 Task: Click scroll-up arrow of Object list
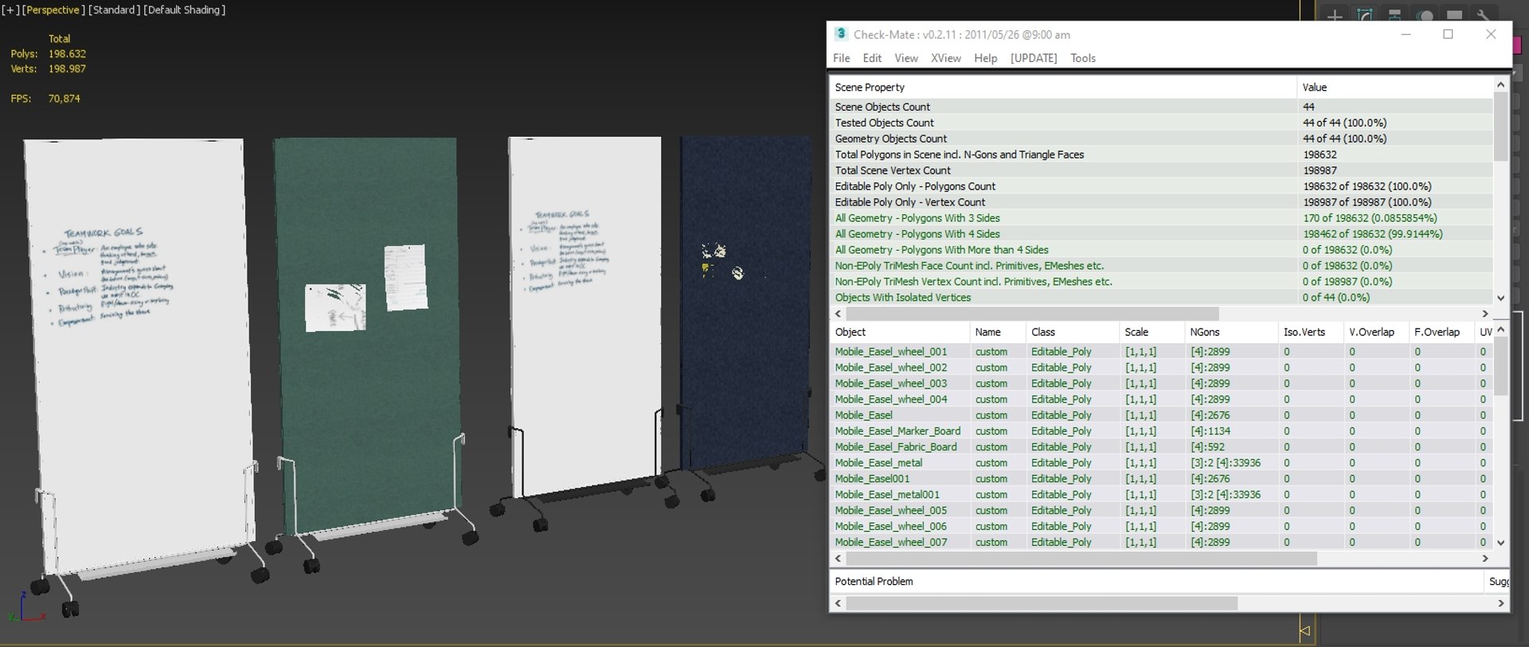point(1501,329)
